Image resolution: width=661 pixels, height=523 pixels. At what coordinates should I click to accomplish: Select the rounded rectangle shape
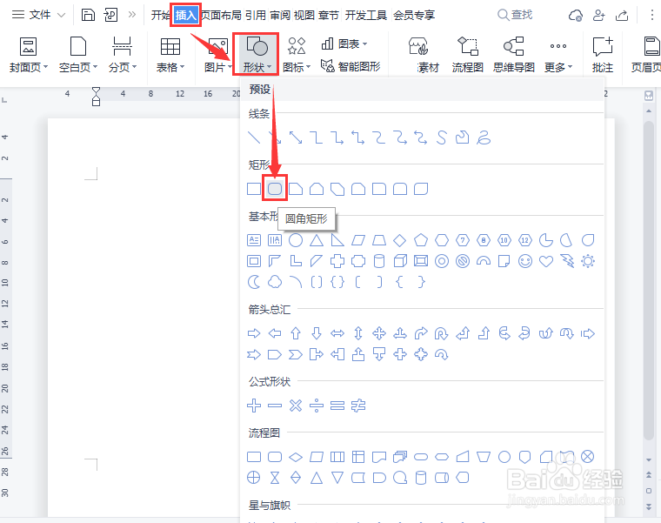point(275,189)
